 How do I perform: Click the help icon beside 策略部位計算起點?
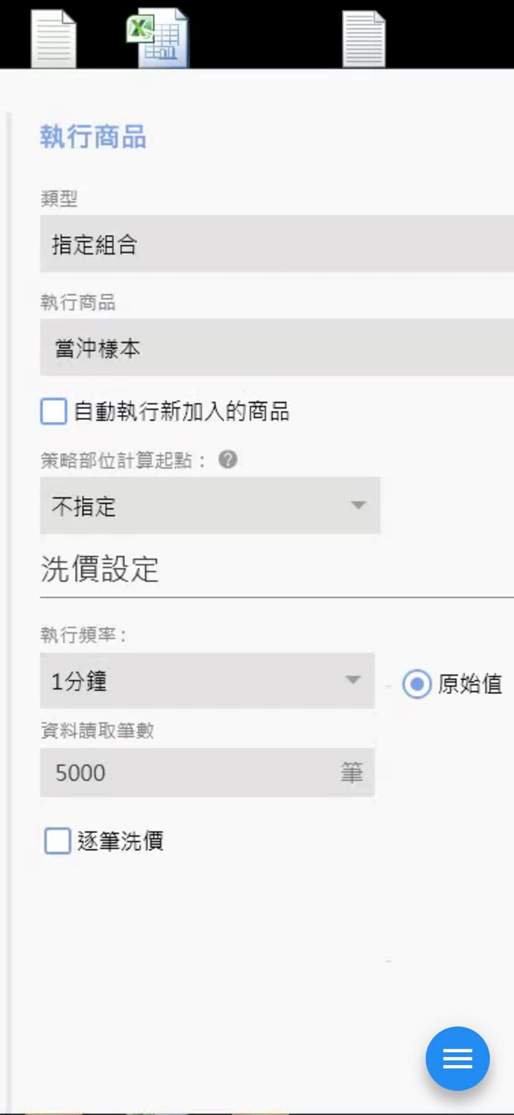[228, 460]
